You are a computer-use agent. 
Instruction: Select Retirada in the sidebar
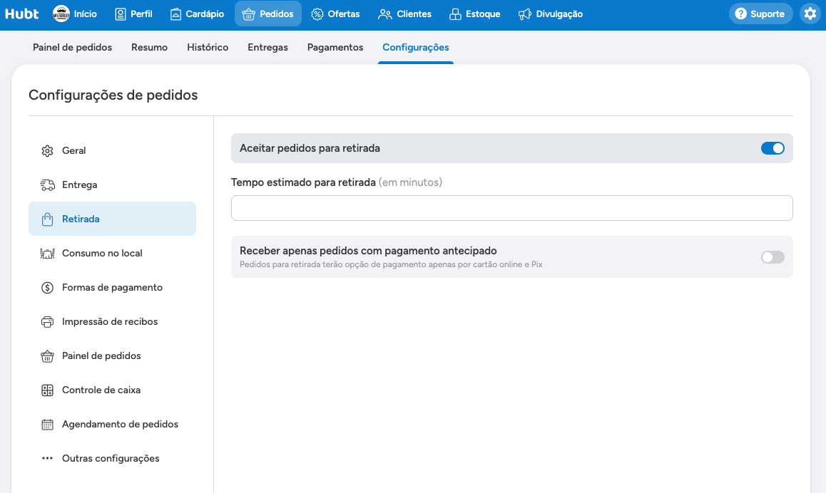tap(112, 219)
